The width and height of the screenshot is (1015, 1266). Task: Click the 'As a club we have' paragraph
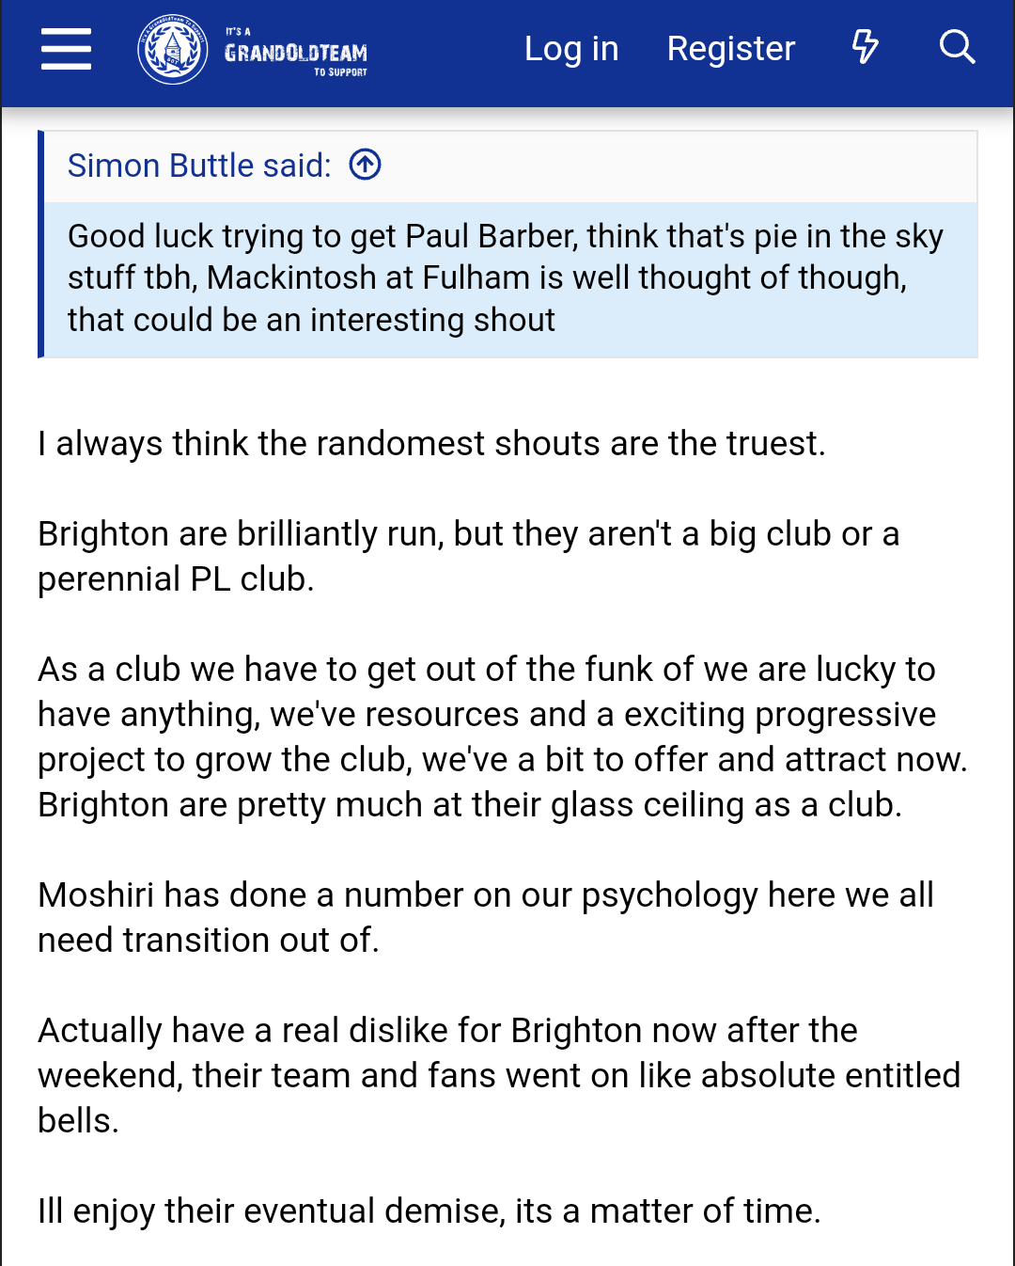503,736
